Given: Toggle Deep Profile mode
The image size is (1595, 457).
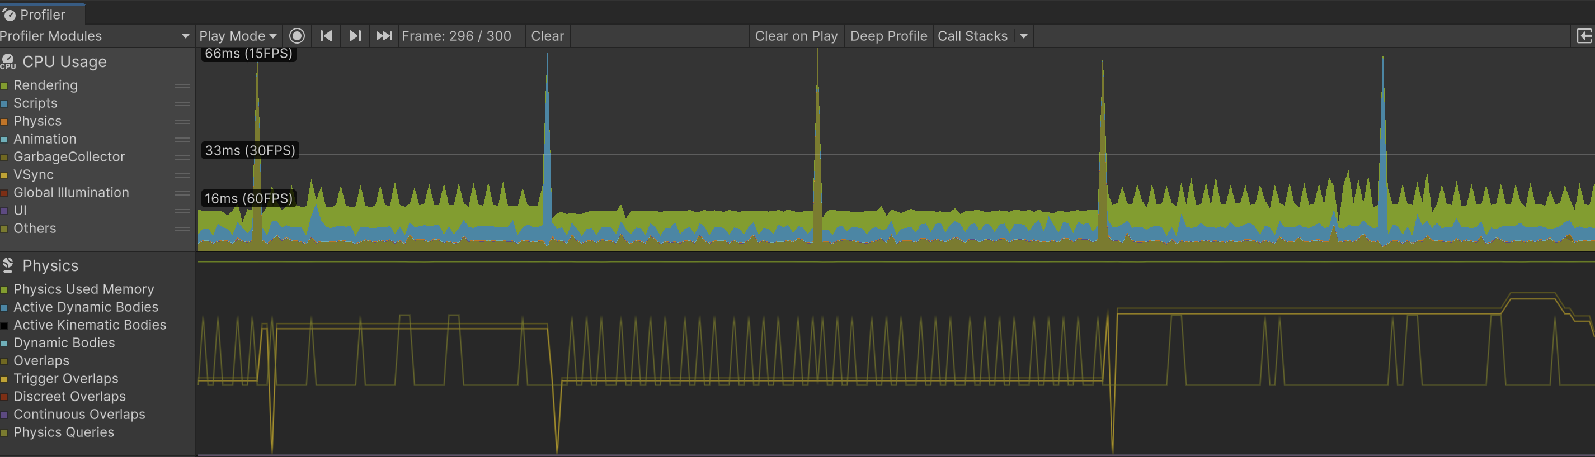Looking at the screenshot, I should click(x=888, y=36).
